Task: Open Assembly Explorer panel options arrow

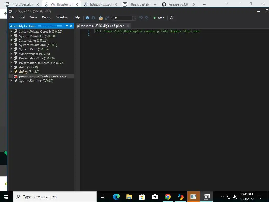Action: pos(67,26)
